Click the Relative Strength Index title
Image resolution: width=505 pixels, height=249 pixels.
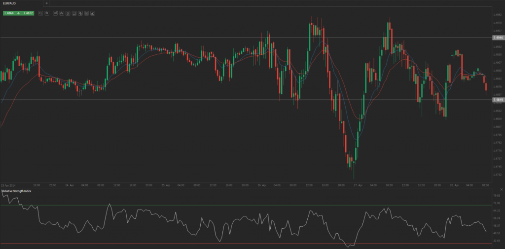click(x=17, y=191)
